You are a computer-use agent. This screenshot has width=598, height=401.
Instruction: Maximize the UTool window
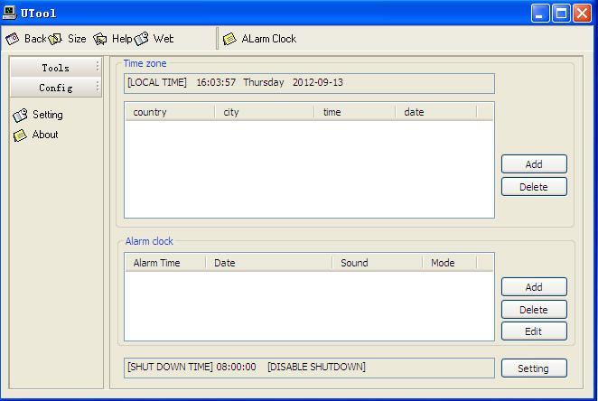[561, 14]
